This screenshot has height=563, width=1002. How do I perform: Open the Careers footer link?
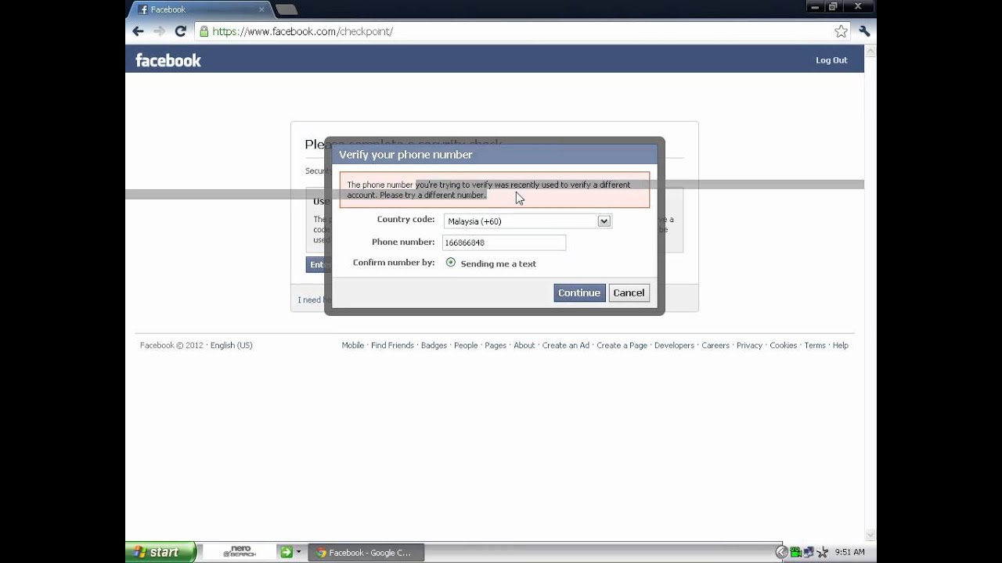click(715, 345)
